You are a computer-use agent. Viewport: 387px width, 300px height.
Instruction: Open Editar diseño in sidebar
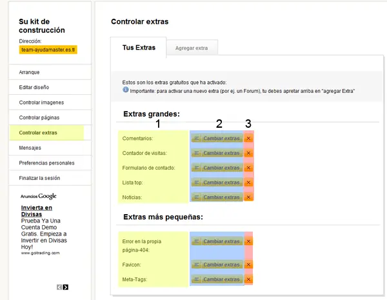[x=34, y=87]
